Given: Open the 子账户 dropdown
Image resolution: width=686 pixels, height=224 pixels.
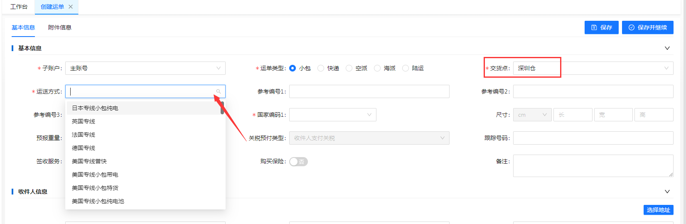Looking at the screenshot, I should click(x=145, y=68).
